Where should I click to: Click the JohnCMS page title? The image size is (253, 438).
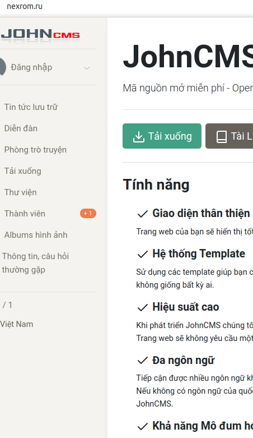(x=188, y=57)
